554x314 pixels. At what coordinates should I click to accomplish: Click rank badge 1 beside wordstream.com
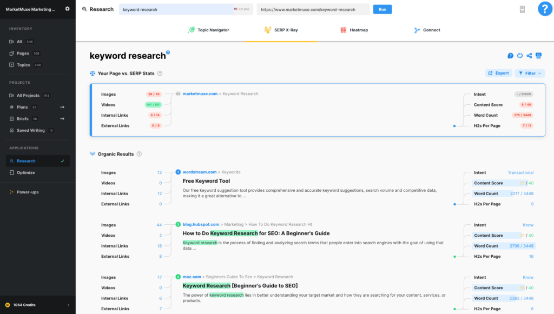pyautogui.click(x=178, y=172)
